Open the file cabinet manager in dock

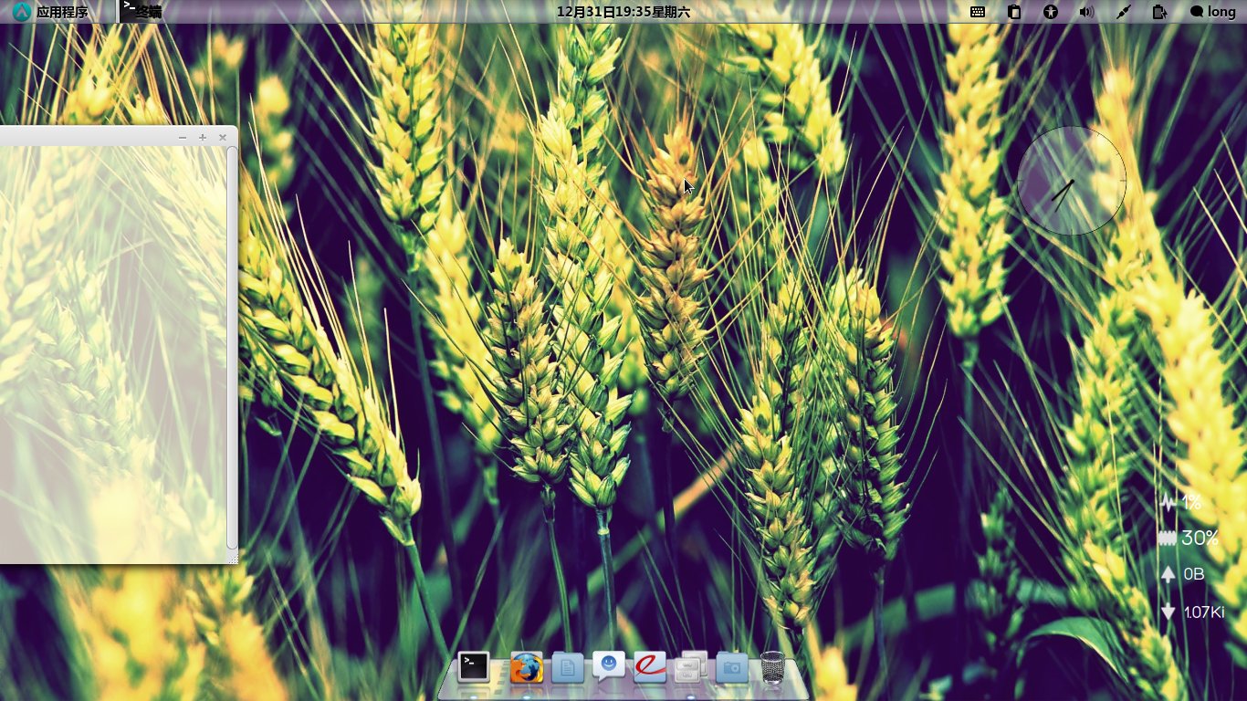pyautogui.click(x=691, y=667)
